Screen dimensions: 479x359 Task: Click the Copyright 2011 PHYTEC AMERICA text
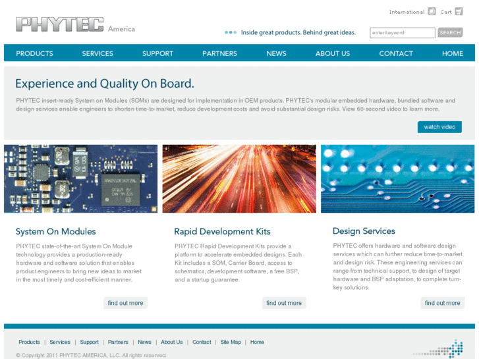[x=91, y=355]
